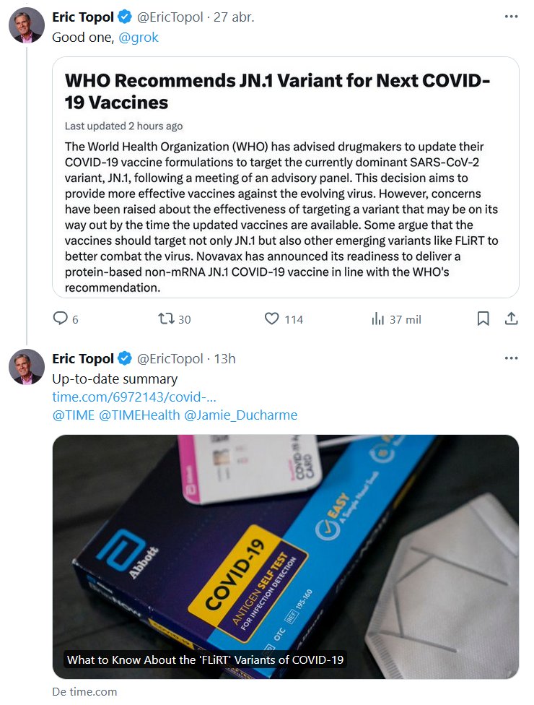
Task: View analytics showing 37 mil views
Action: point(378,319)
